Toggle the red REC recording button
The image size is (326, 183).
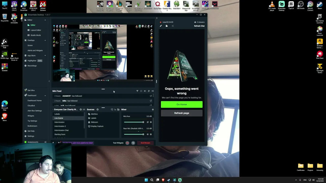click(x=127, y=143)
